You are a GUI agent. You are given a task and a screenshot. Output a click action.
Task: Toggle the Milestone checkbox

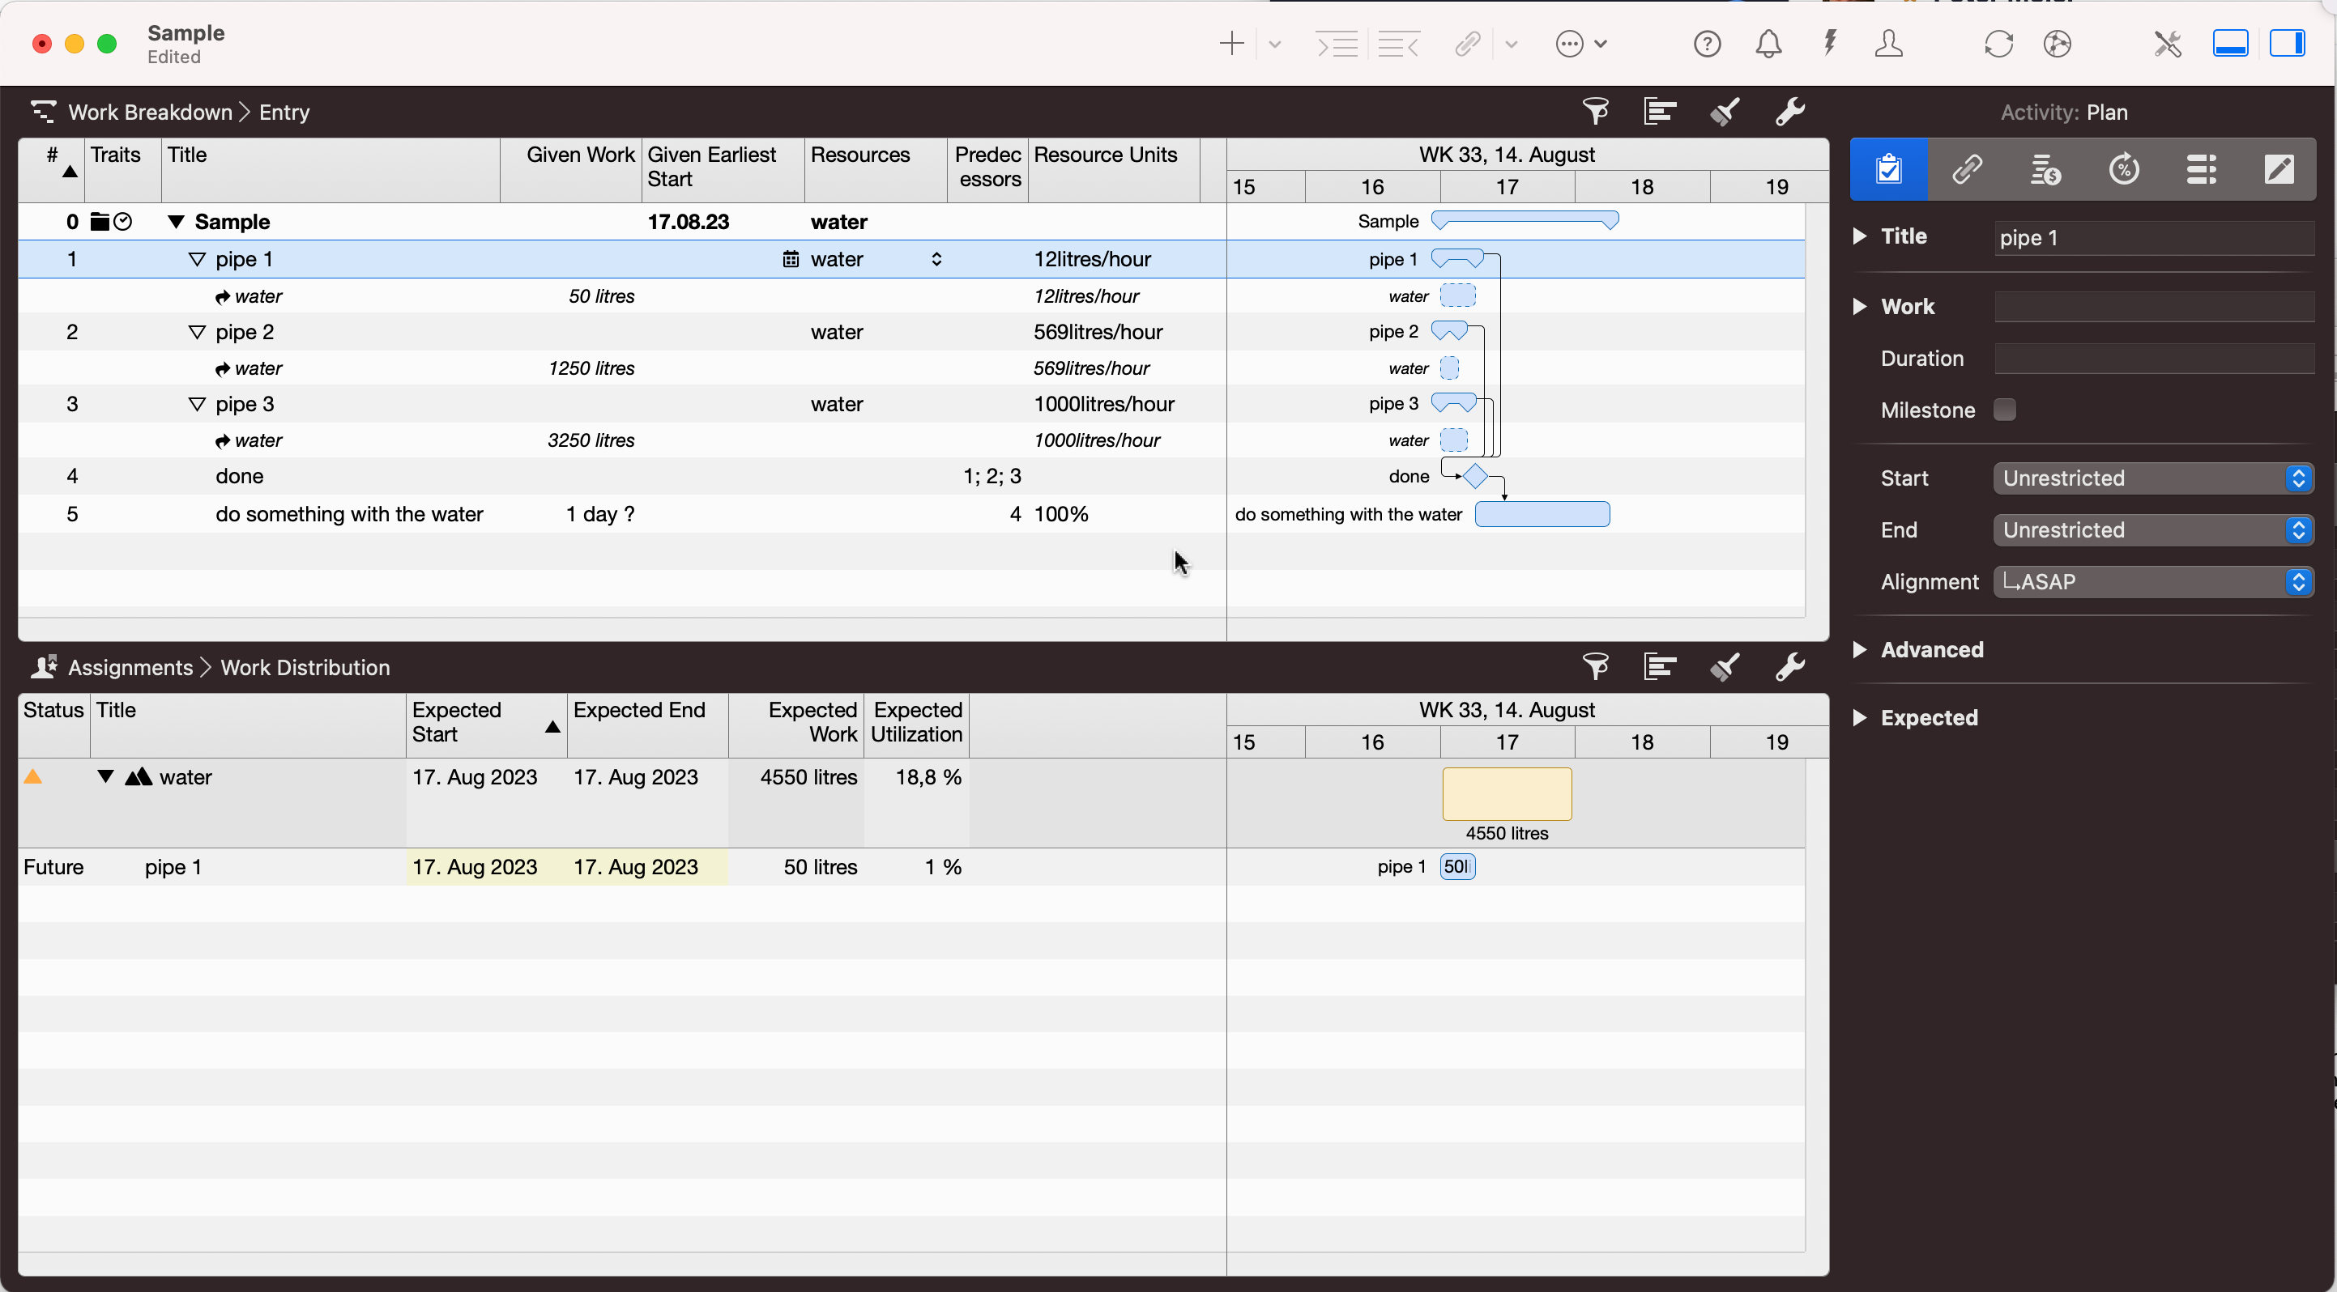point(2004,409)
